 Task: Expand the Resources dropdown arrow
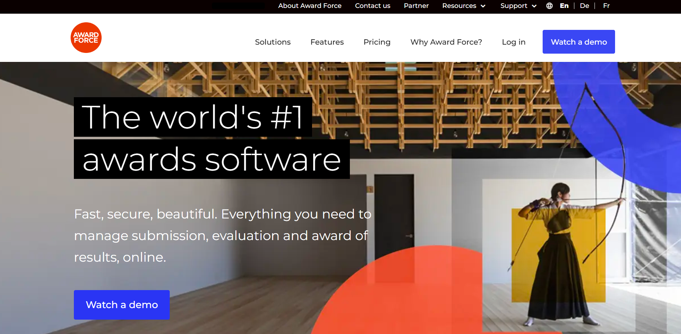coord(483,6)
